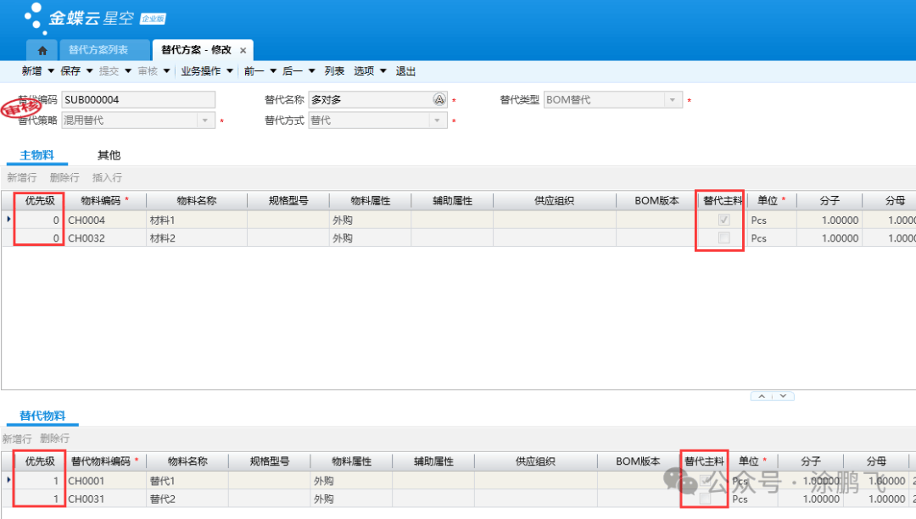Close the 替代方案 - 修改 tab
This screenshot has width=916, height=519.
coord(243,51)
